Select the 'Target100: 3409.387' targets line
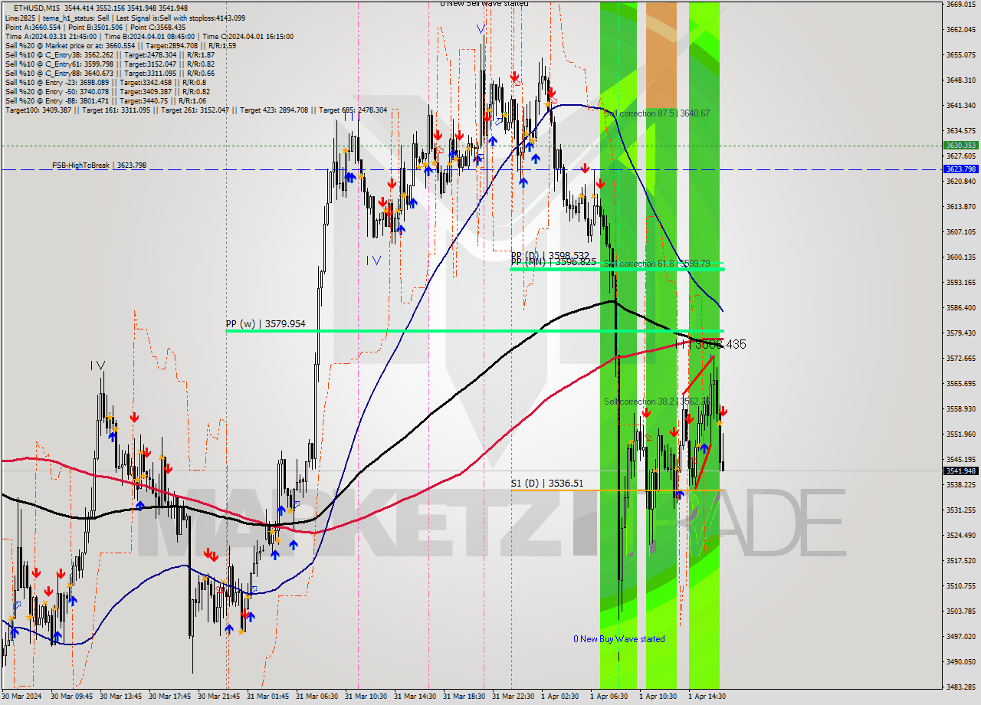981x705 pixels. pos(196,110)
